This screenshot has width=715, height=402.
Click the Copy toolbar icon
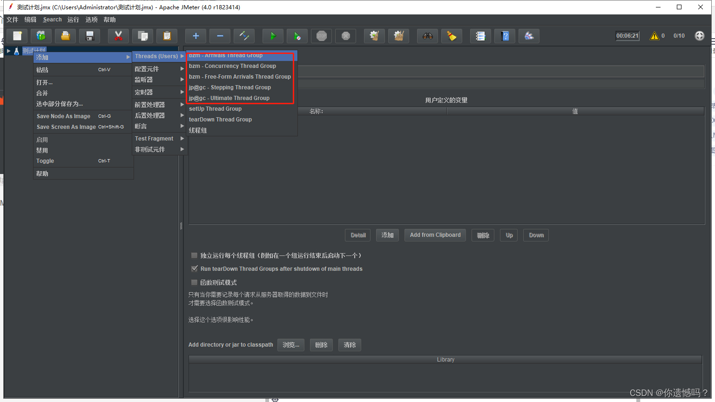click(143, 36)
